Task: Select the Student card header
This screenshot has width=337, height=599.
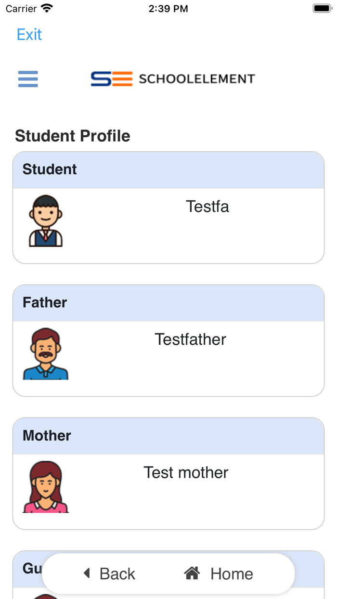Action: pos(168,170)
